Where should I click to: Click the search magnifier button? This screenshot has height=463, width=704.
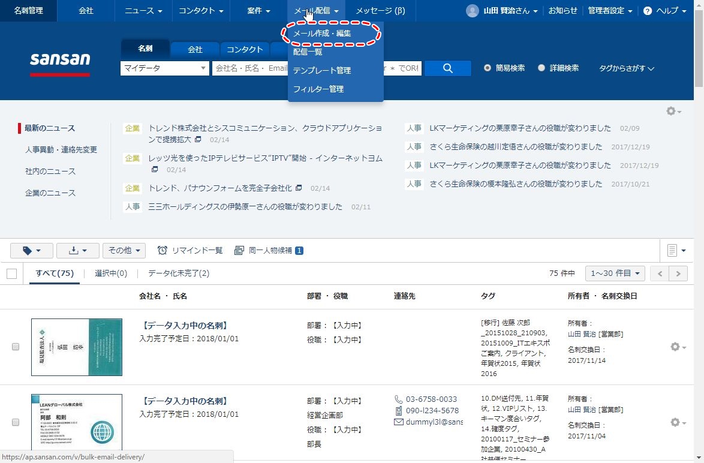[447, 68]
